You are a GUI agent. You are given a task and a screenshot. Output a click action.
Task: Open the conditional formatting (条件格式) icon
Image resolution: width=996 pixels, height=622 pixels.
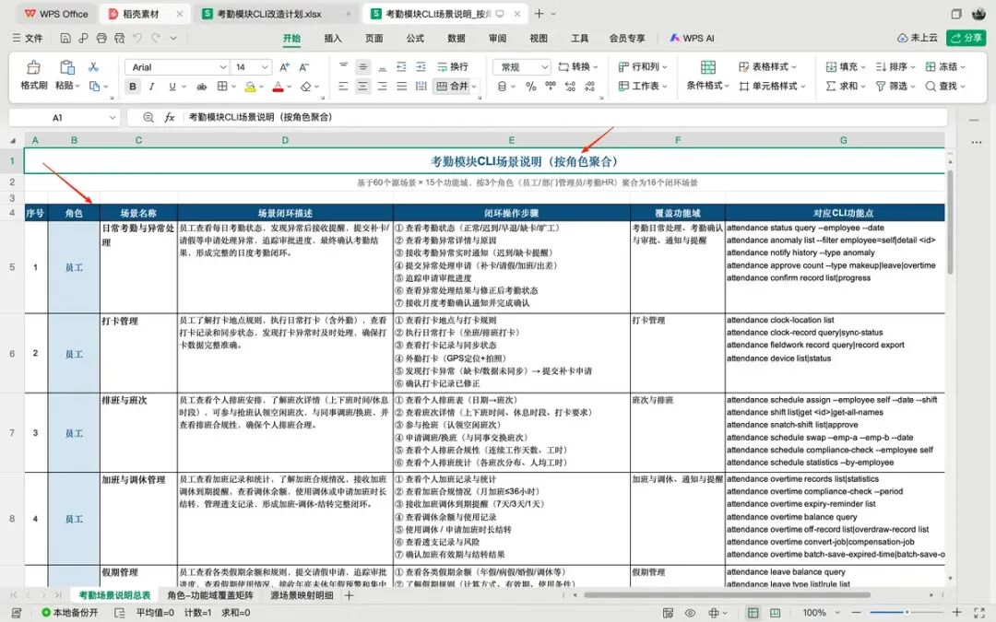pos(707,66)
